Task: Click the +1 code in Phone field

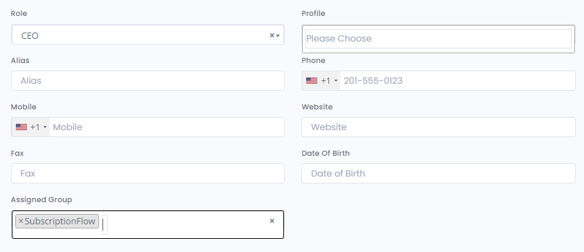Action: [x=326, y=81]
